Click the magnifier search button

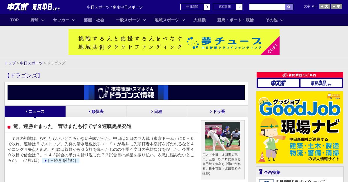[x=289, y=7]
